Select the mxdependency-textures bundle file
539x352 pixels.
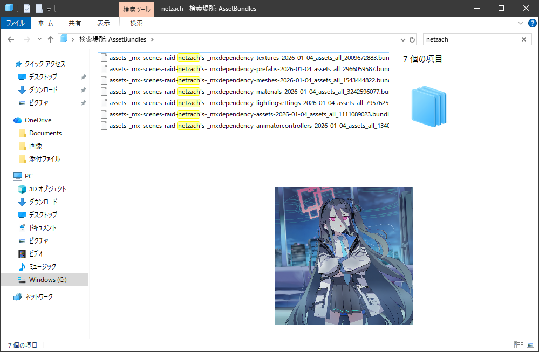click(248, 58)
